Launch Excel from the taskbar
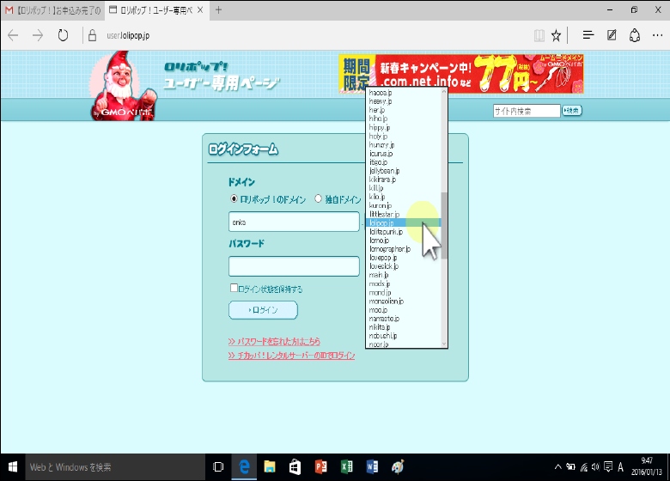 (x=346, y=467)
